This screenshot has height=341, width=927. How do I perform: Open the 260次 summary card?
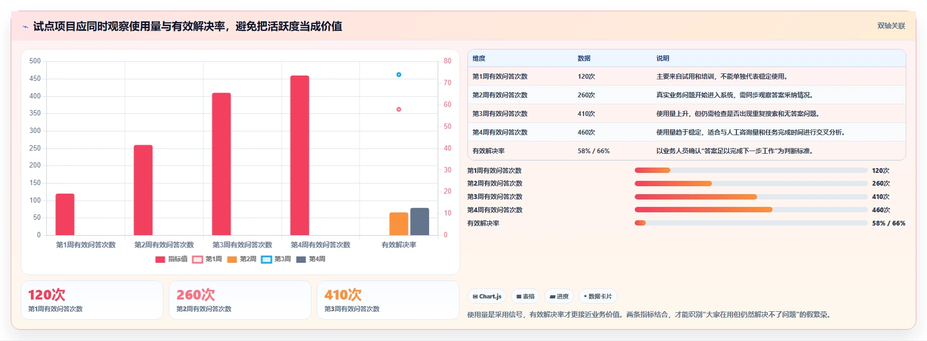(x=240, y=300)
